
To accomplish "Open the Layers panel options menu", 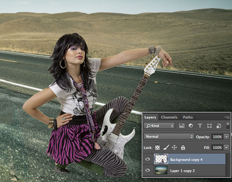I will click(x=227, y=117).
